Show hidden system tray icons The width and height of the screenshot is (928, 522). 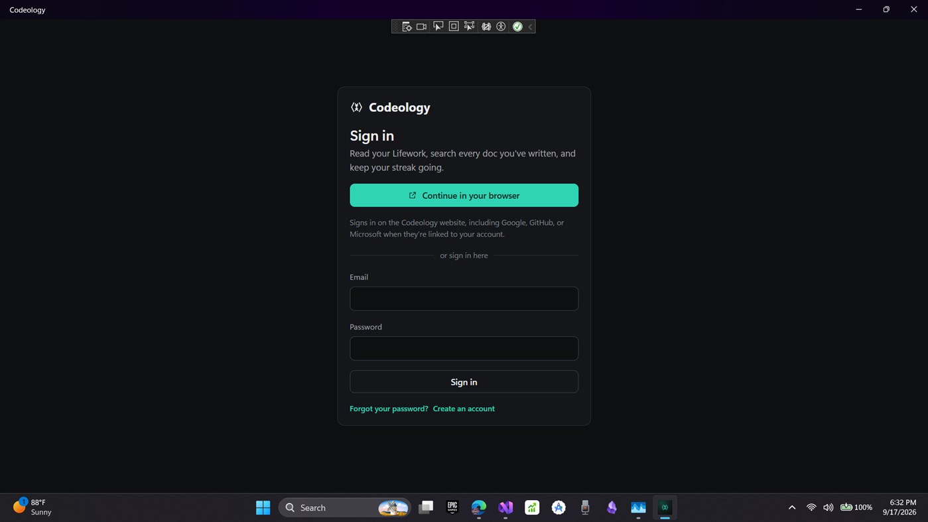791,507
